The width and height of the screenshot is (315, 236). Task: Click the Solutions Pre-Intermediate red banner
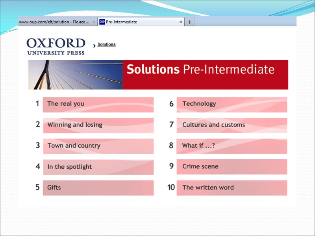[206, 75]
